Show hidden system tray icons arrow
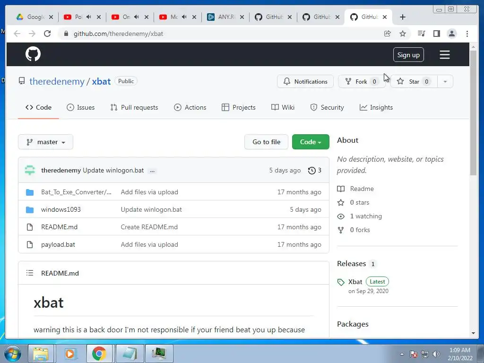484x363 pixels. tap(402, 354)
